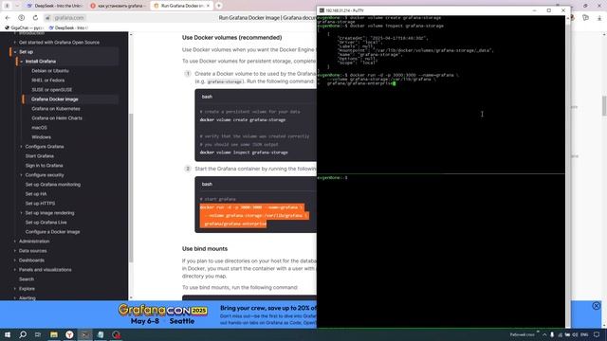
Task: Open 'Debian or Ubuntu' install page
Action: coord(50,71)
